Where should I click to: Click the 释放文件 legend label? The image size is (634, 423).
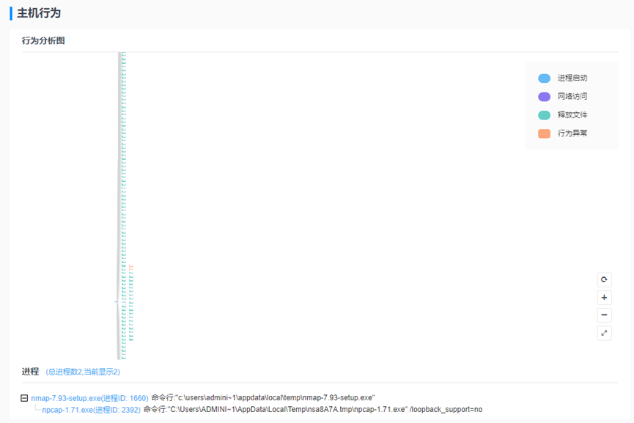coord(572,115)
